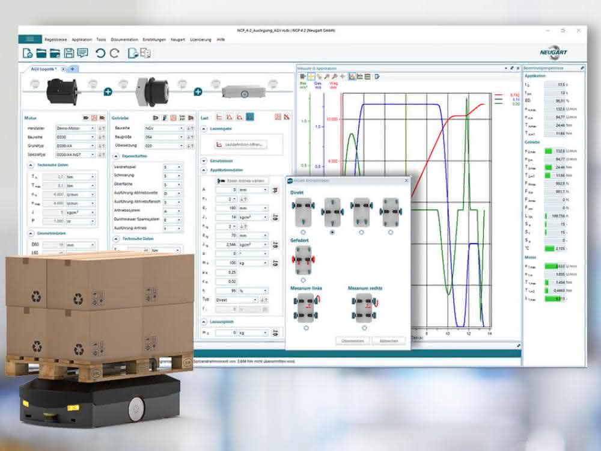Screen dimensions: 601x451
Task: Open the Tools menu
Action: tap(101, 40)
